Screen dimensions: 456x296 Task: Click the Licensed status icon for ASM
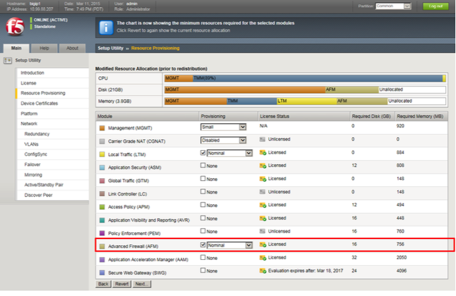point(263,165)
